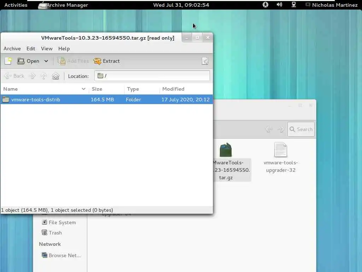The height and width of the screenshot is (272, 362).
Task: Click the Location path field
Action: pos(152,76)
